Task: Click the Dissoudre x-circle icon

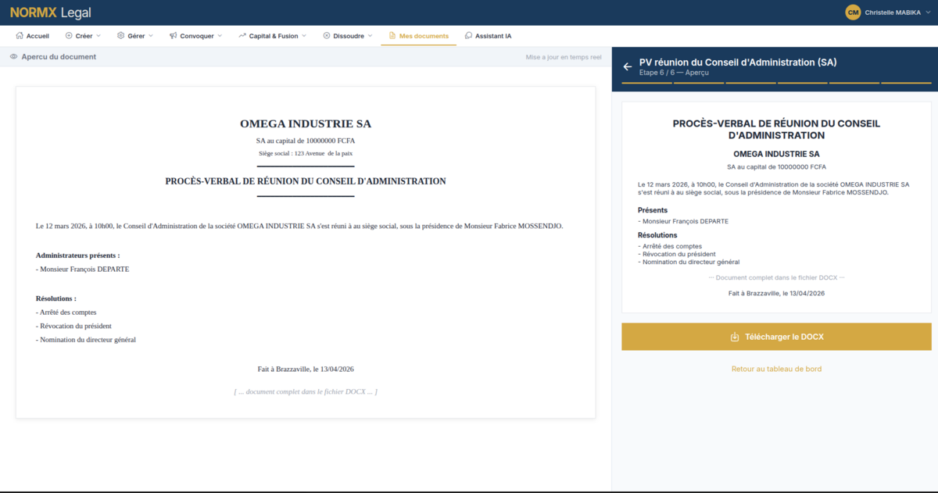Action: (327, 36)
